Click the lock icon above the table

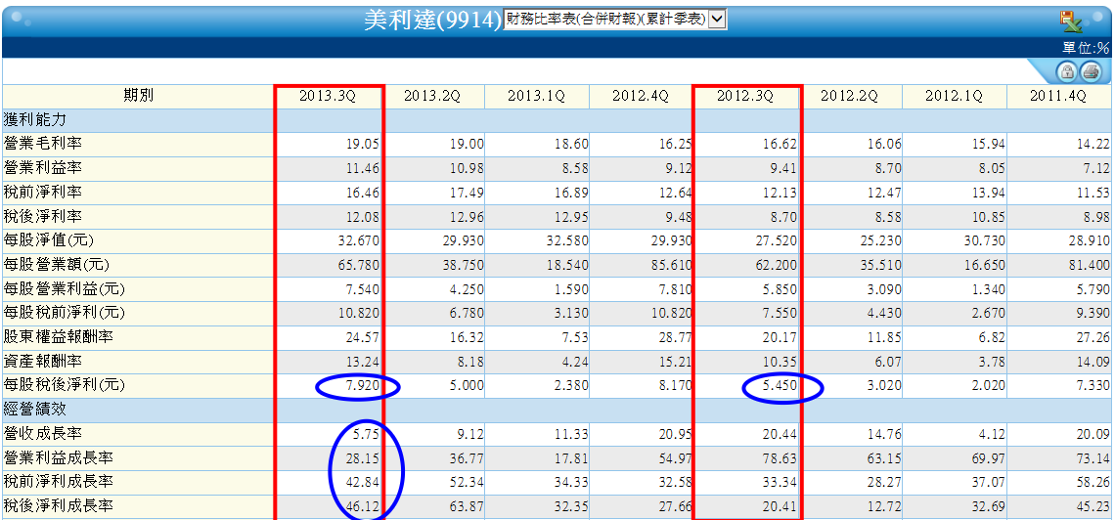(x=1066, y=71)
